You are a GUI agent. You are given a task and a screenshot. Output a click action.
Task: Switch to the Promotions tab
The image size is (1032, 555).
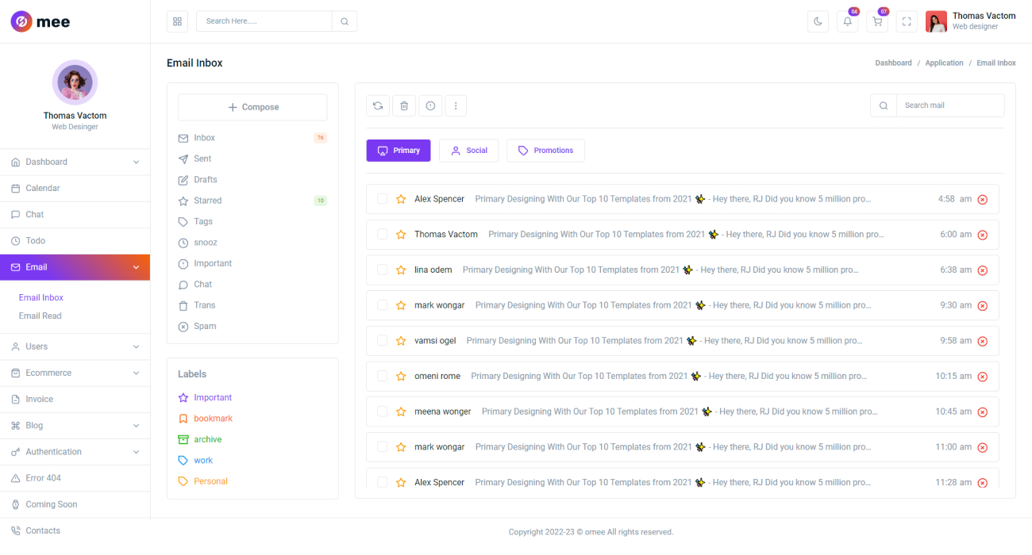[x=545, y=150]
